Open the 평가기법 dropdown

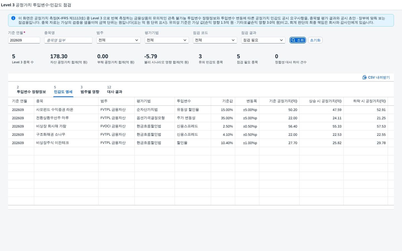pos(167,40)
